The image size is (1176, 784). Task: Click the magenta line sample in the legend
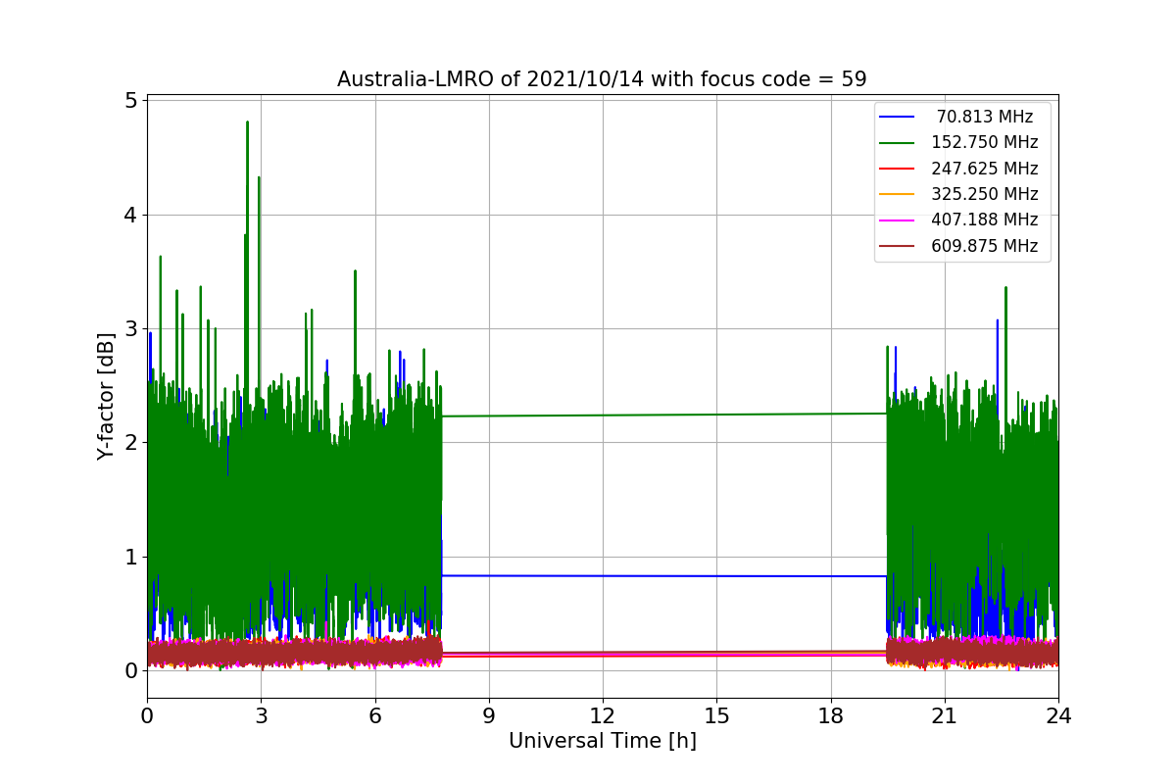click(898, 220)
